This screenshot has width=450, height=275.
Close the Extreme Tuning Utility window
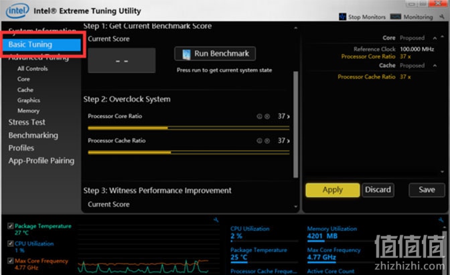point(439,3)
